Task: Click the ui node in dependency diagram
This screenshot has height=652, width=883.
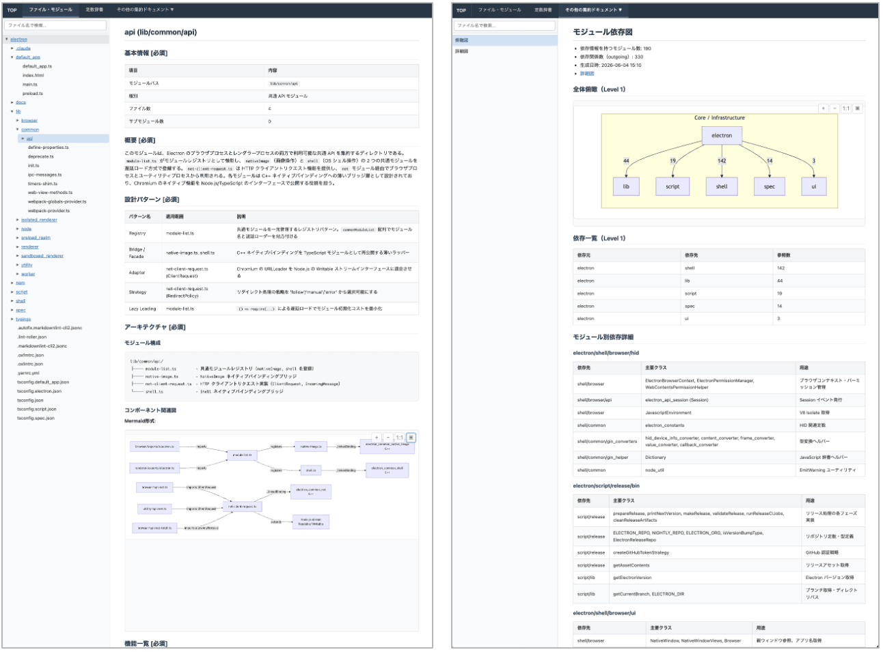Action: click(813, 186)
